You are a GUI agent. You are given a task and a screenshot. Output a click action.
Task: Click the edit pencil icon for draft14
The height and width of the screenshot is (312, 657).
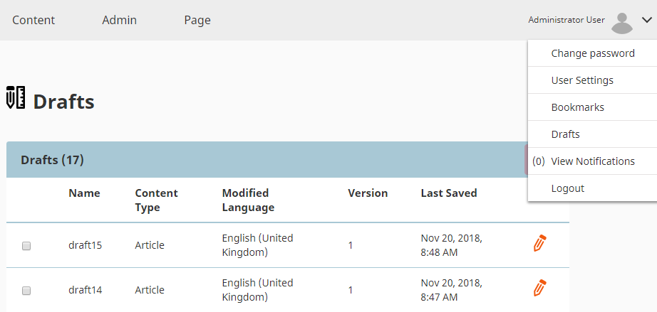pyautogui.click(x=539, y=288)
